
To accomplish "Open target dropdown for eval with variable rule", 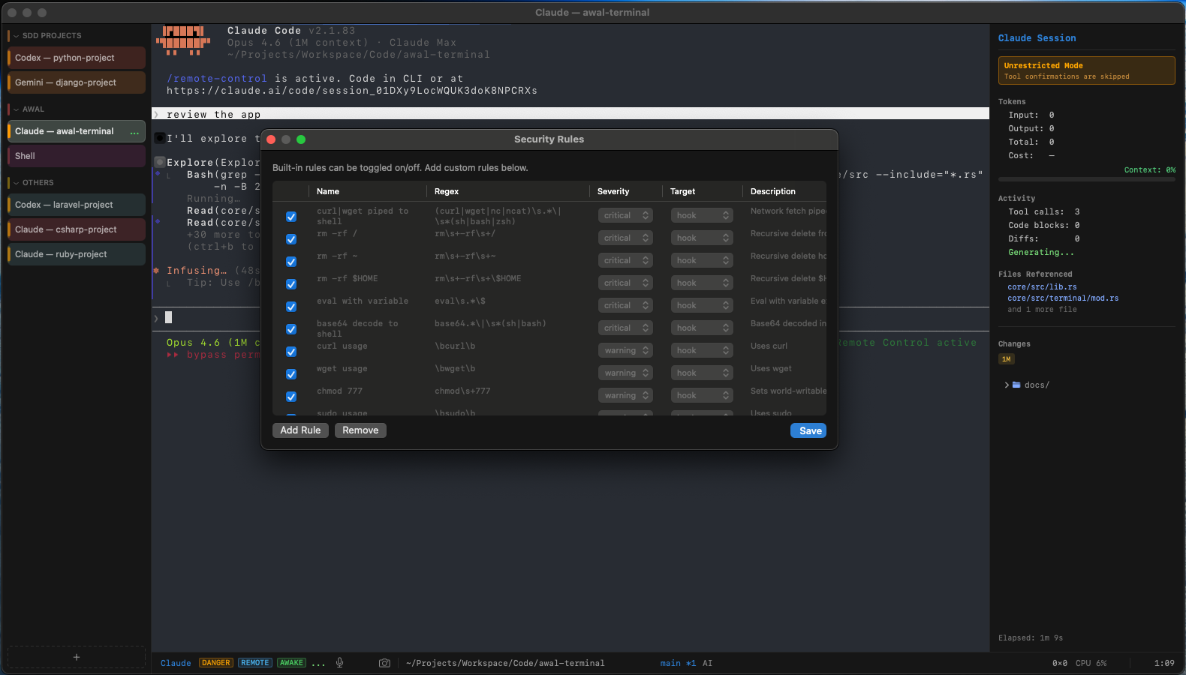I will 702,305.
